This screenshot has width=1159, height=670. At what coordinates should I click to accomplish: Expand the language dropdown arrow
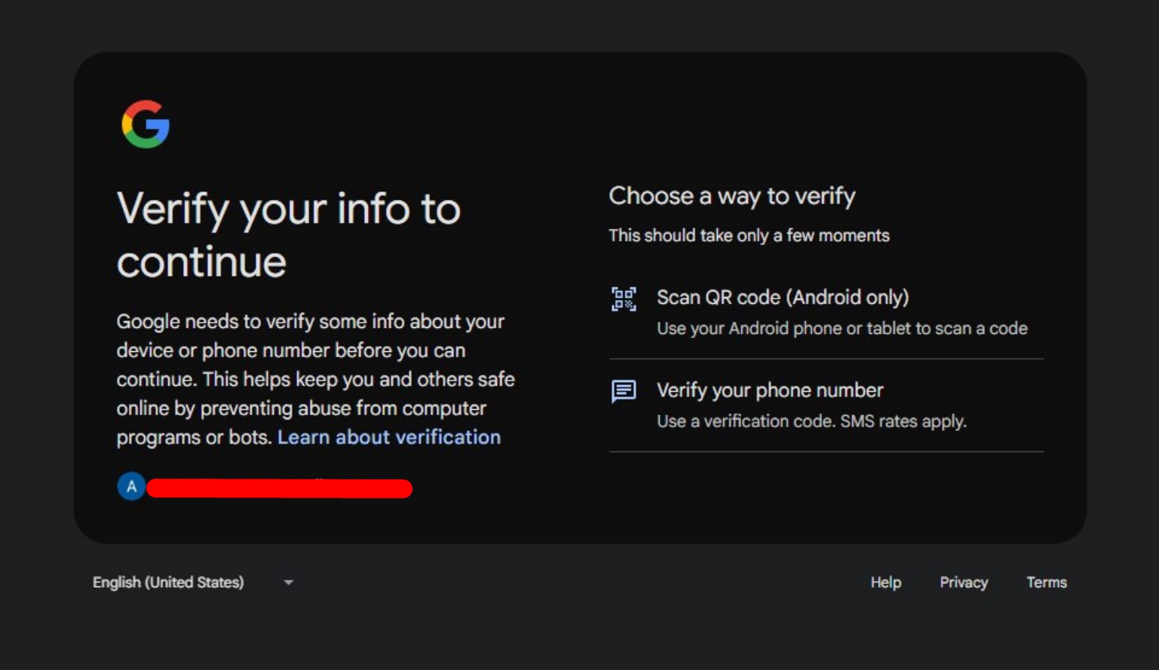pos(289,583)
